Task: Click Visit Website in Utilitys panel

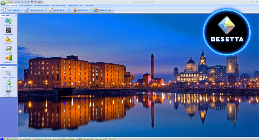Action: (9, 92)
